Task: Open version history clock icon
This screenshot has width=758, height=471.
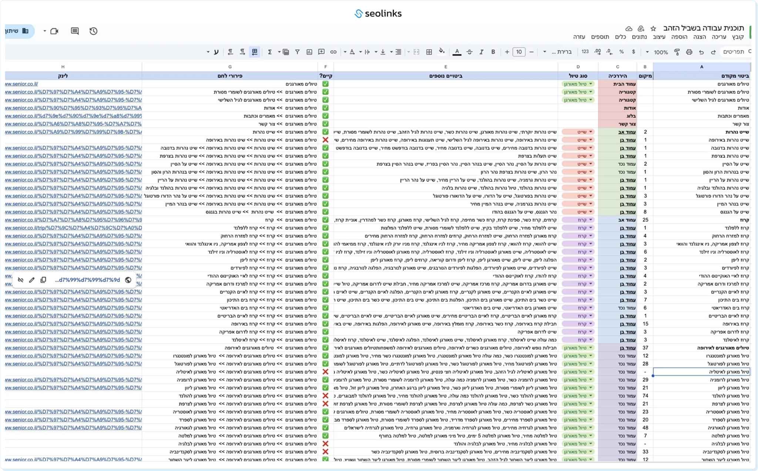Action: pyautogui.click(x=93, y=31)
